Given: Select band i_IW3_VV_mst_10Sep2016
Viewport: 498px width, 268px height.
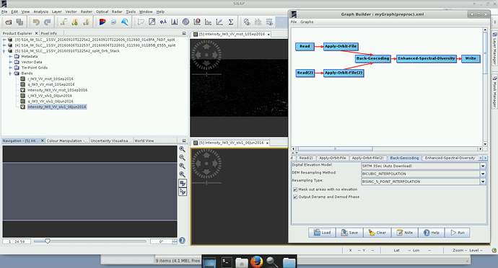Looking at the screenshot, I should pyautogui.click(x=51, y=79).
